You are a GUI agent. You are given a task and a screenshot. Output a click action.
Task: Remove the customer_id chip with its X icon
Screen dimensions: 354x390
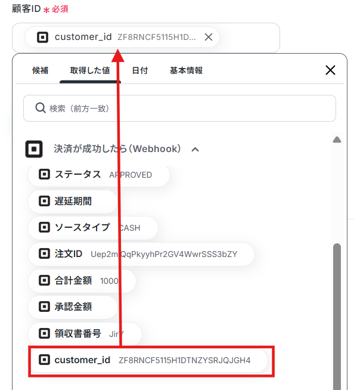coord(209,37)
